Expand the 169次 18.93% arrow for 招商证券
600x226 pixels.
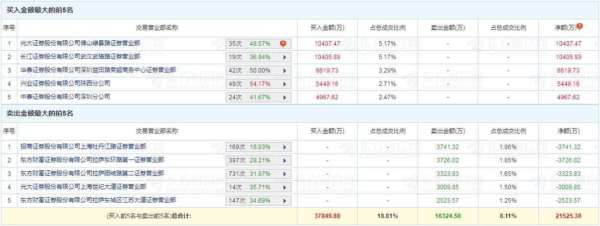[284, 147]
